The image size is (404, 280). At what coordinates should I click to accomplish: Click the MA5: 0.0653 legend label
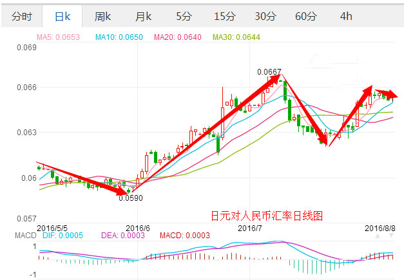click(58, 37)
